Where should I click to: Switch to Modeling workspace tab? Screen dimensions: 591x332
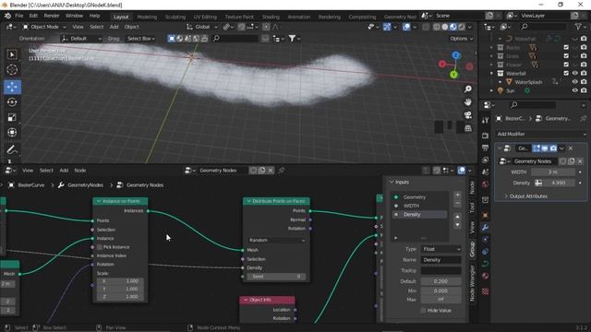pyautogui.click(x=147, y=17)
